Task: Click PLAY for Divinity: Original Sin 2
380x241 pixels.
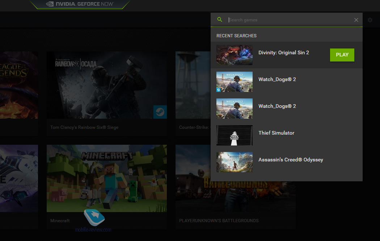Action: click(x=342, y=55)
